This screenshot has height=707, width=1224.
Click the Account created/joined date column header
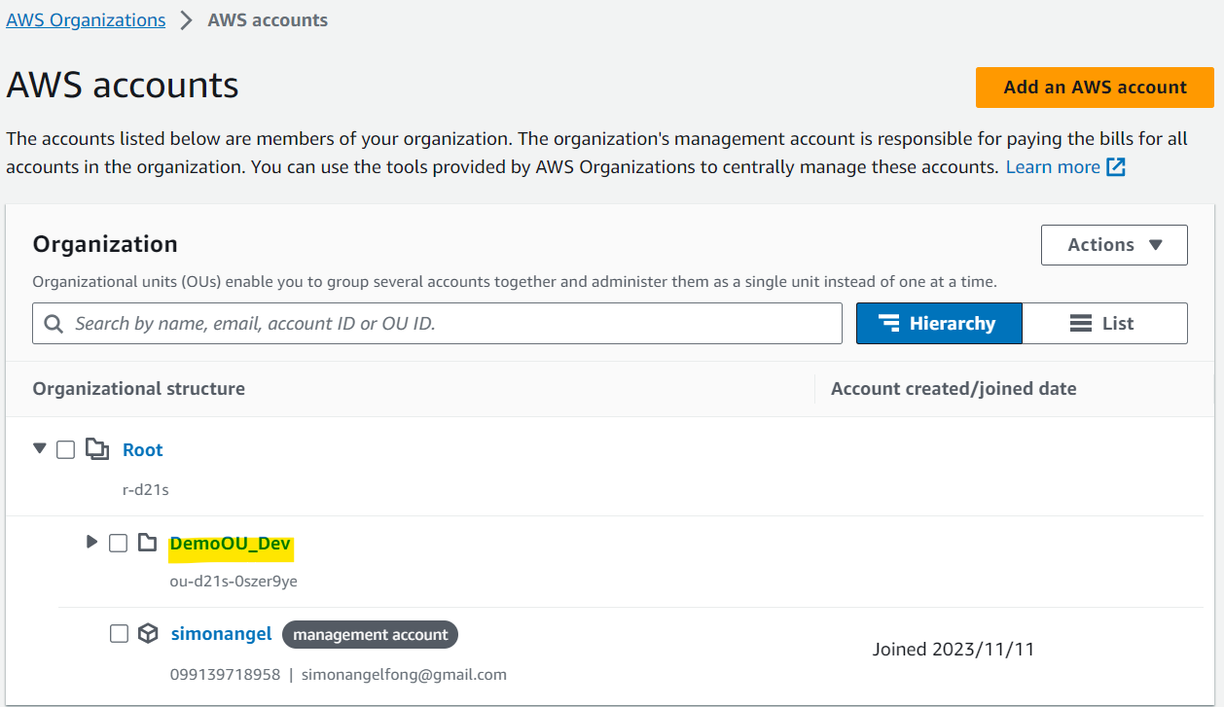point(954,389)
